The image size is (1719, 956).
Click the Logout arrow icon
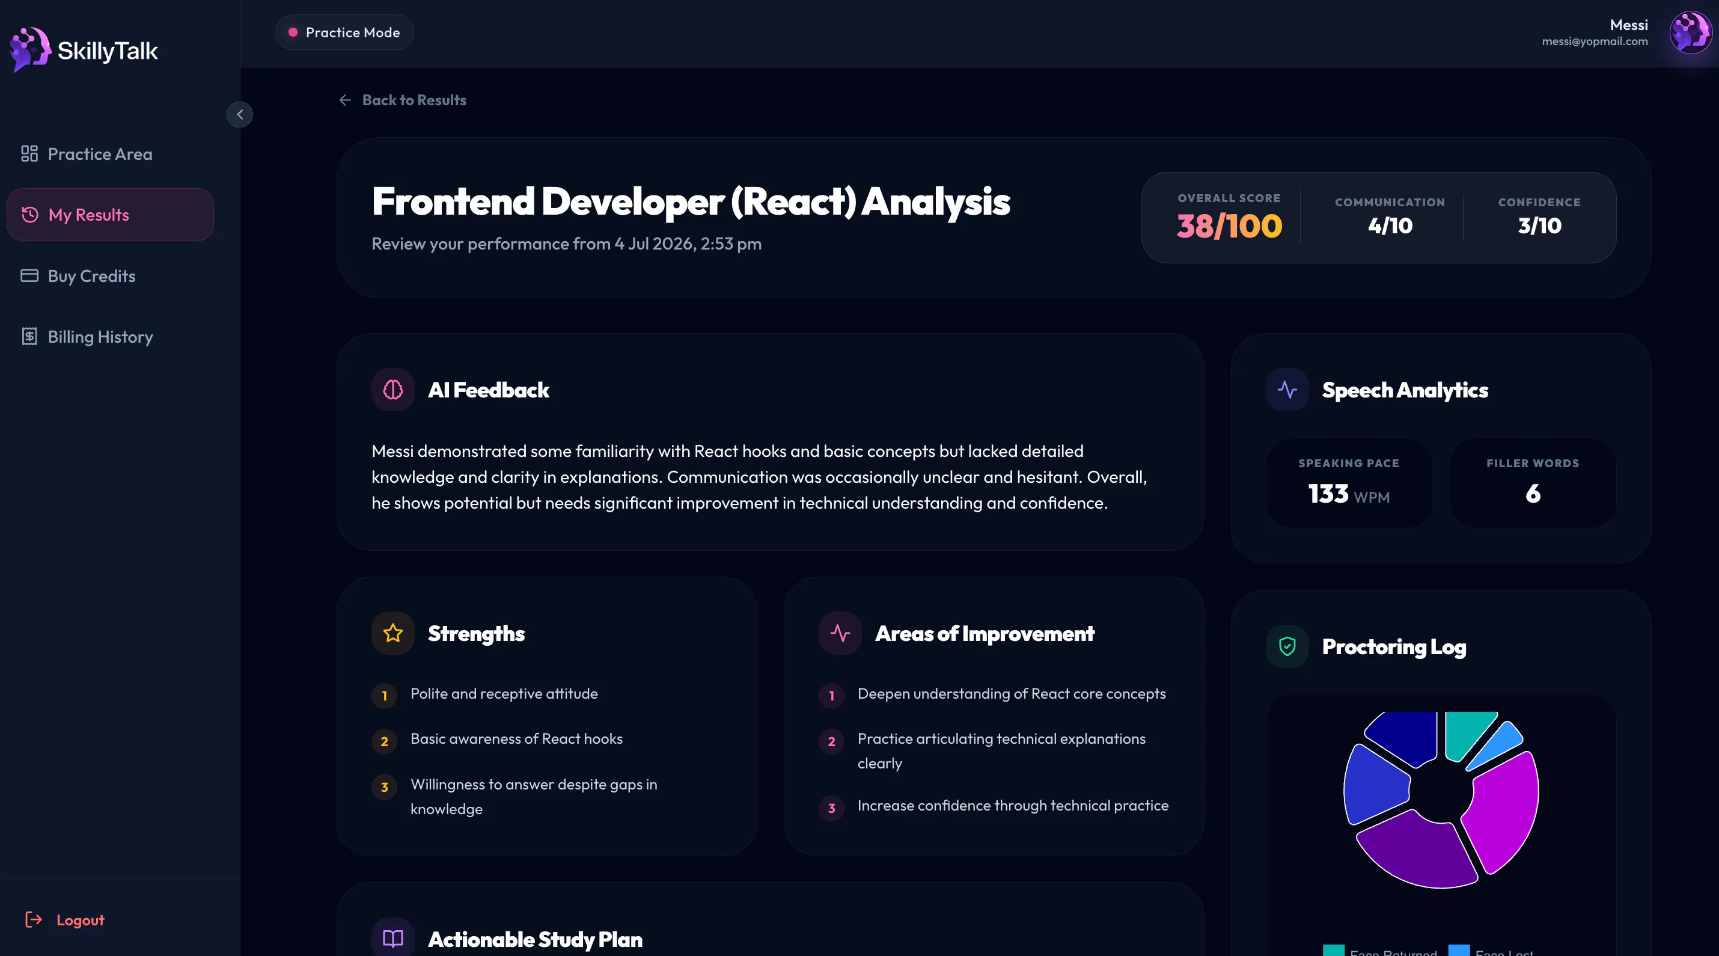tap(34, 920)
